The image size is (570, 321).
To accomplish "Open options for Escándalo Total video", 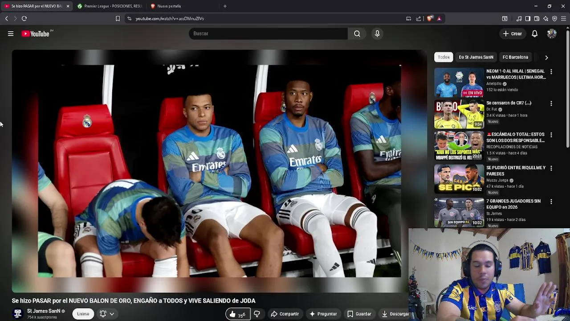I will click(551, 135).
